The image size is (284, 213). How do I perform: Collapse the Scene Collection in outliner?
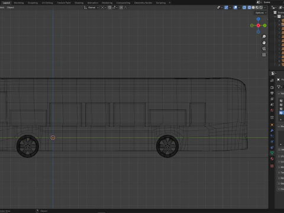(x=275, y=17)
